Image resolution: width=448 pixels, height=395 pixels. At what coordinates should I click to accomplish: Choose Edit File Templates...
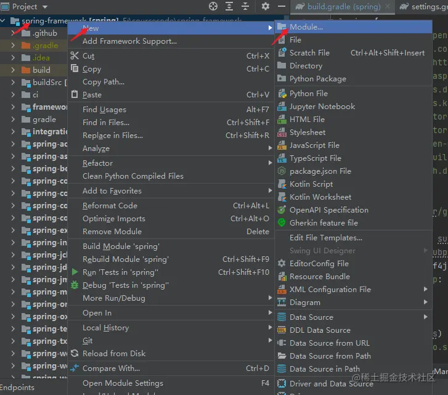(354, 238)
